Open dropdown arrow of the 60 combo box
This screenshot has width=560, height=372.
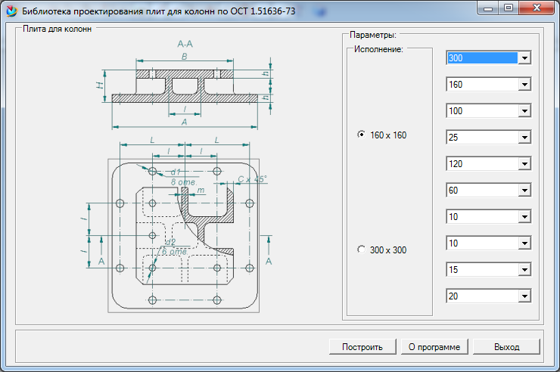click(524, 190)
